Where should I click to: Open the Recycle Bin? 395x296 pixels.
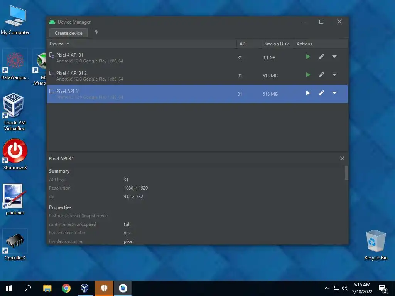[376, 245]
